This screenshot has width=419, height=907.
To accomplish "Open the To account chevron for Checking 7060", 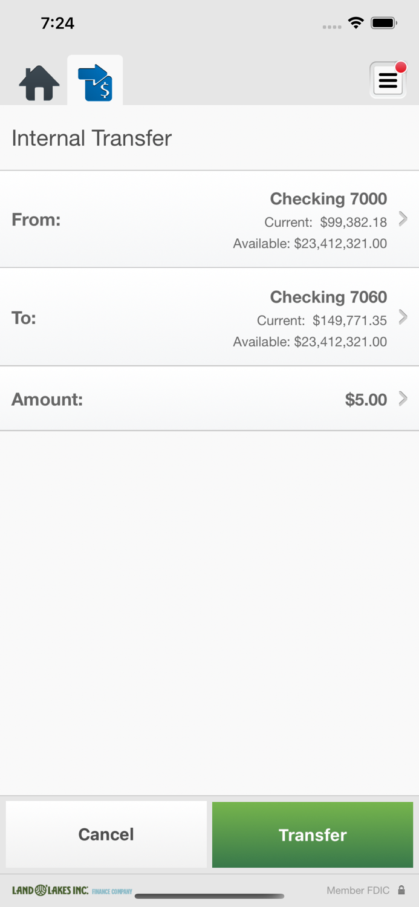I will pos(403,317).
